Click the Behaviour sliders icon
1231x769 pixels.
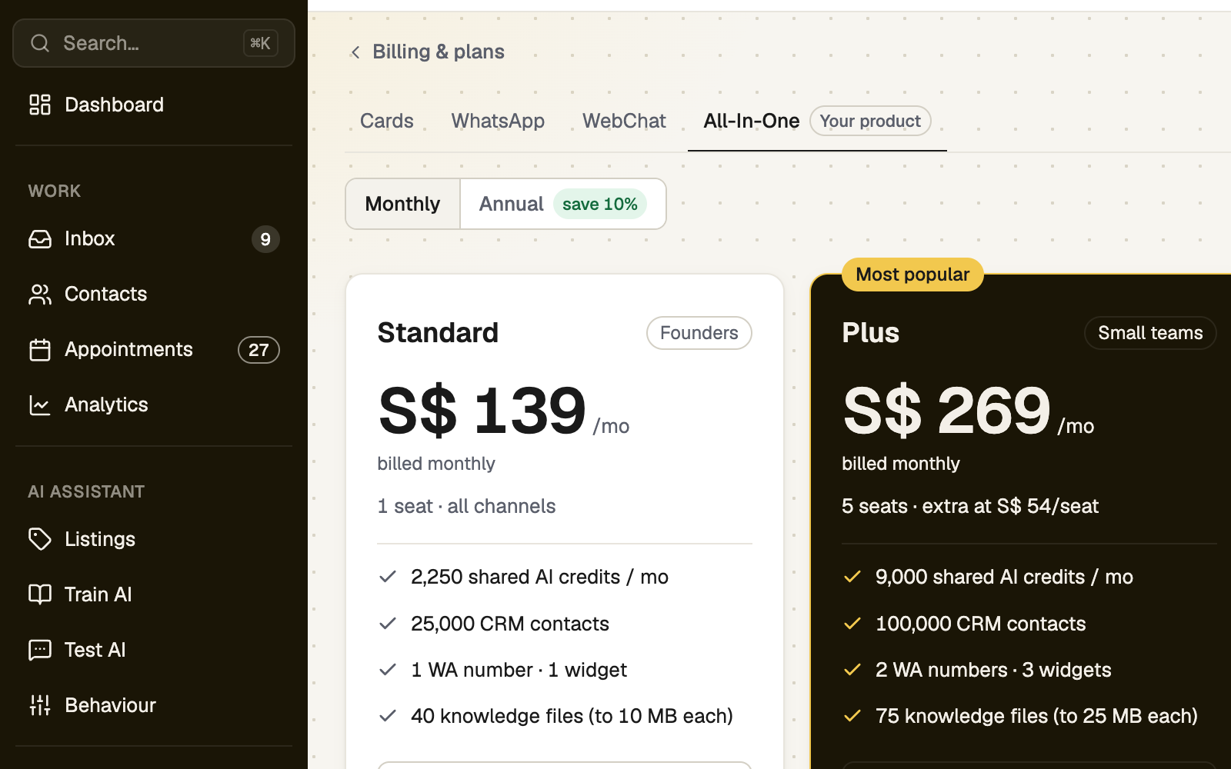[x=40, y=705]
